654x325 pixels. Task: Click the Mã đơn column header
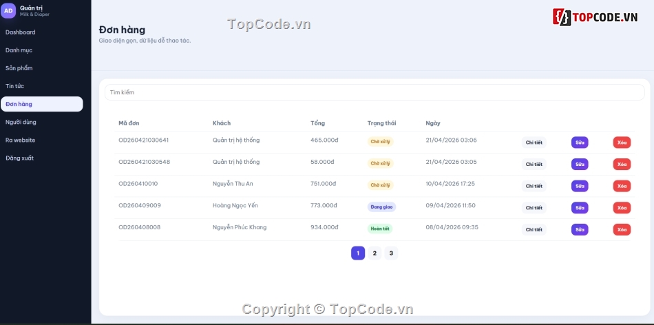(x=129, y=123)
